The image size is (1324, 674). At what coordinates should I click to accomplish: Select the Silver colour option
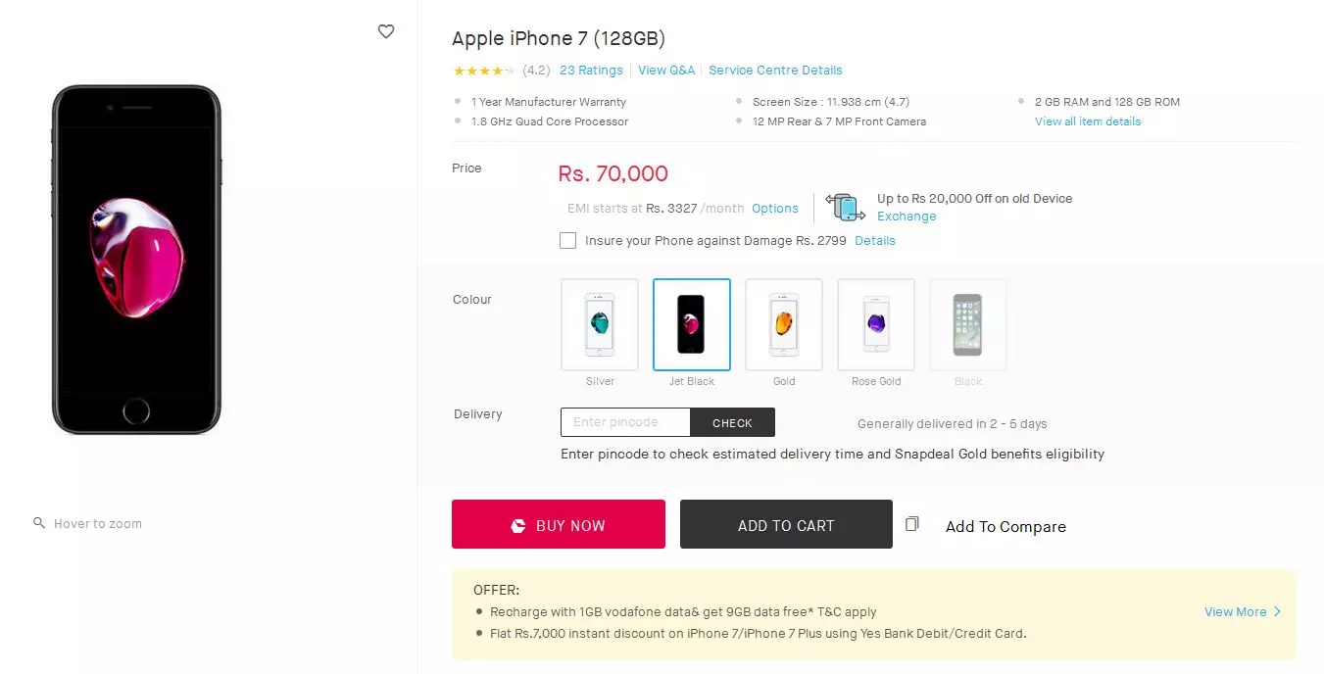click(600, 324)
